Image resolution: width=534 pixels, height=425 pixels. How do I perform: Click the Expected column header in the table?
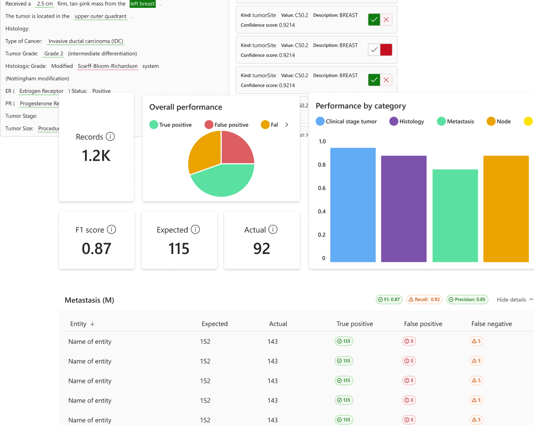pyautogui.click(x=214, y=324)
